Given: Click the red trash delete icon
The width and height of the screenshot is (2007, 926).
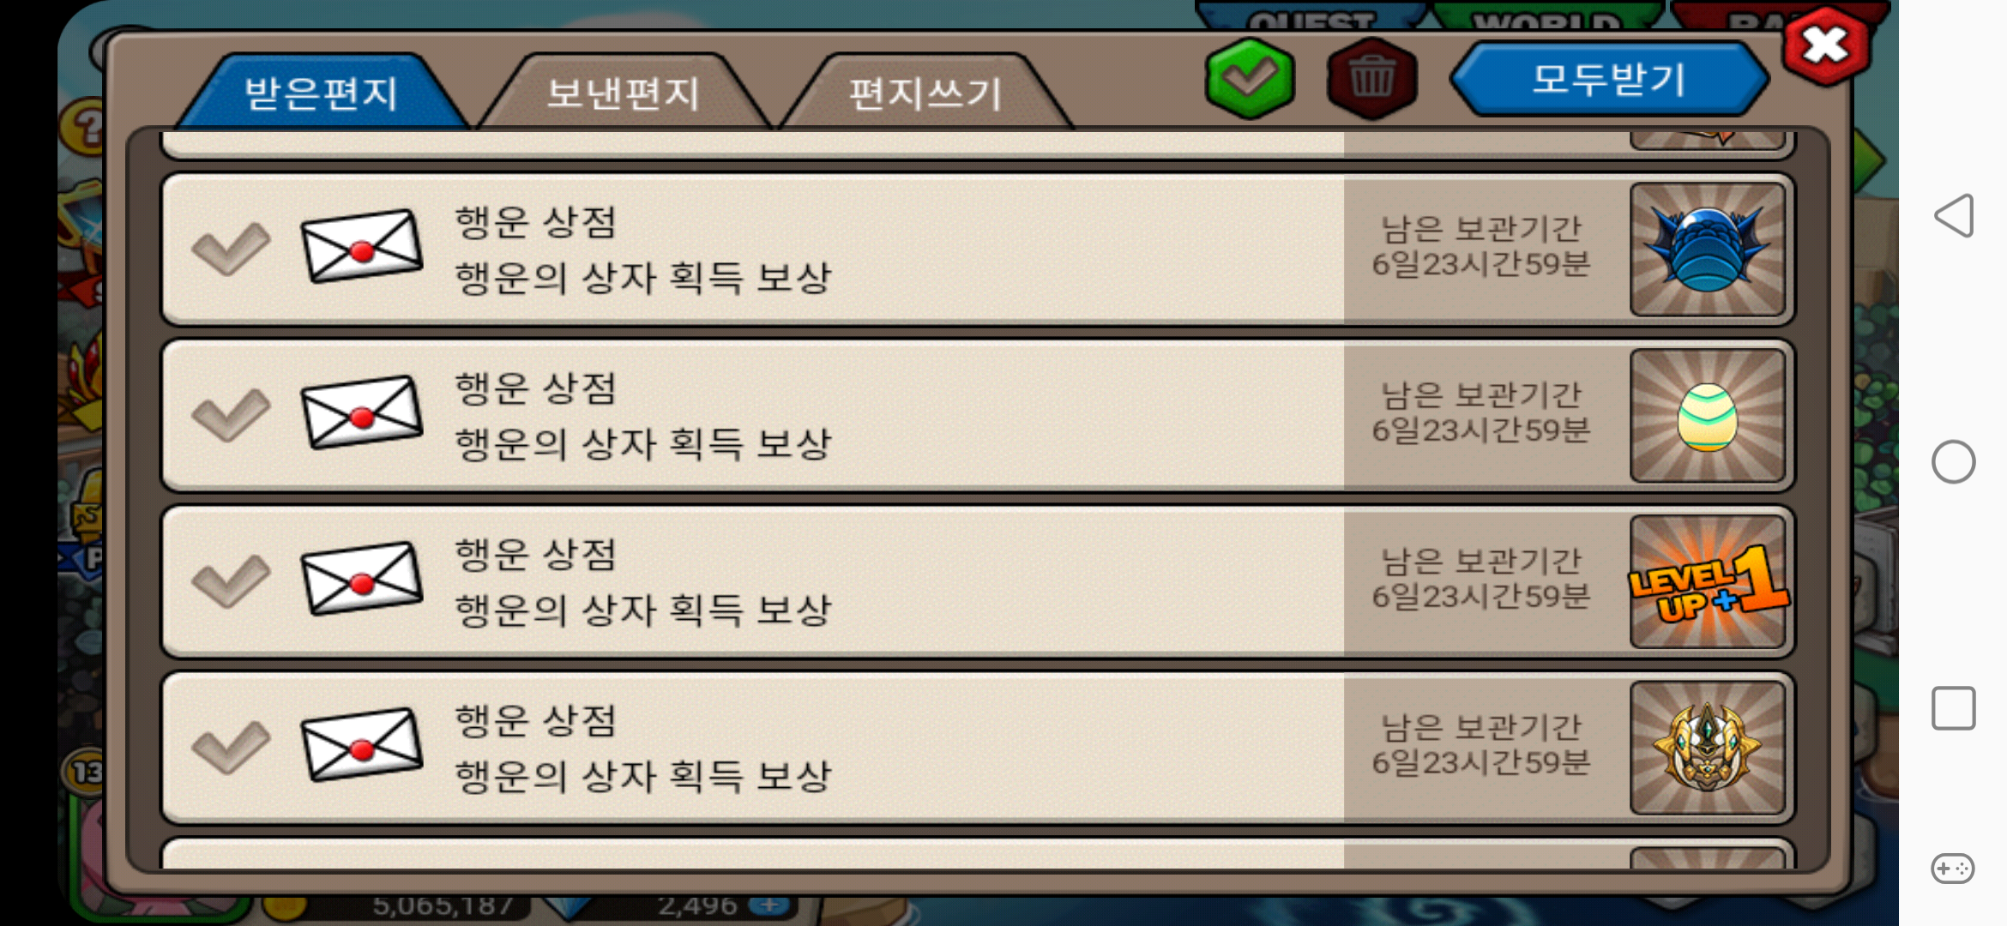Looking at the screenshot, I should (x=1371, y=79).
